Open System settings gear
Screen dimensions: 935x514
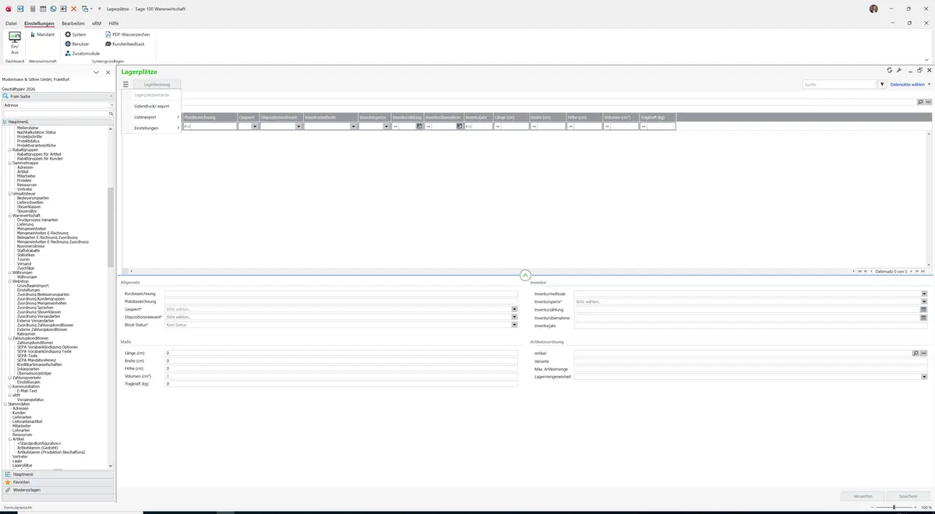pyautogui.click(x=76, y=34)
